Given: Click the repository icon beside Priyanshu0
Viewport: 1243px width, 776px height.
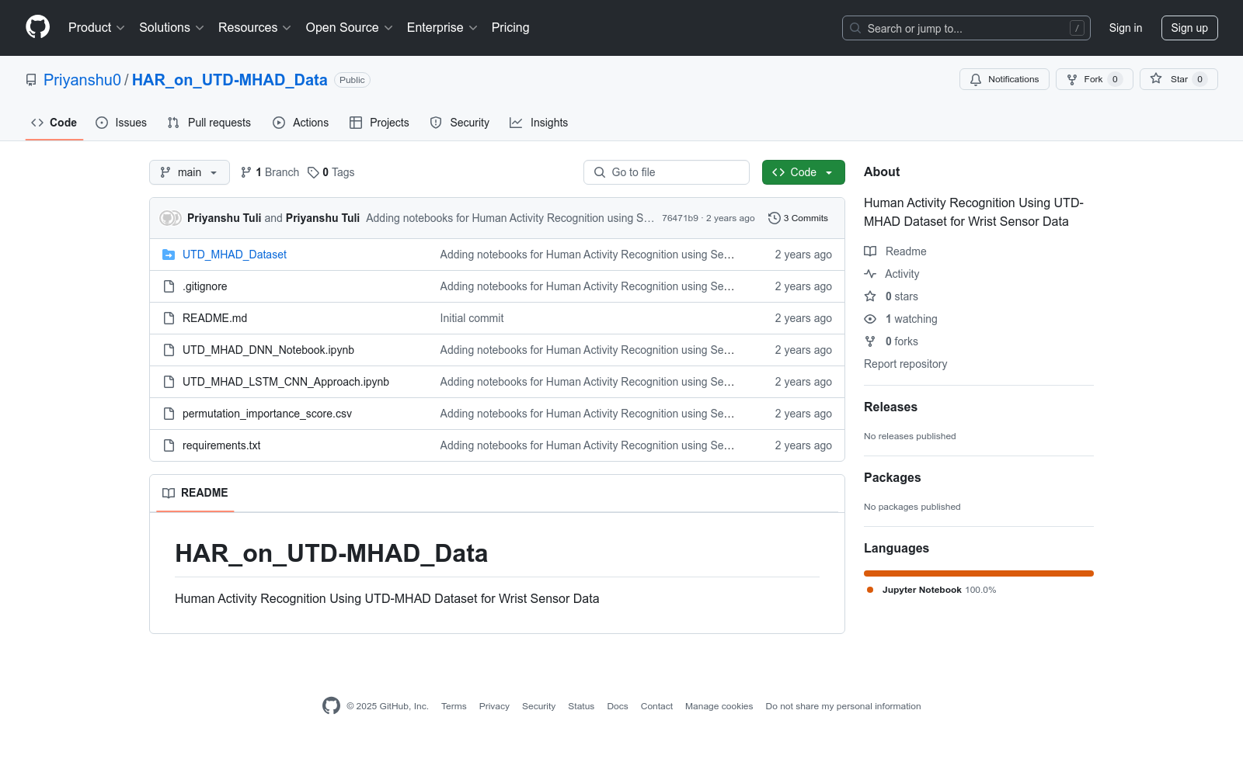Looking at the screenshot, I should [x=31, y=80].
